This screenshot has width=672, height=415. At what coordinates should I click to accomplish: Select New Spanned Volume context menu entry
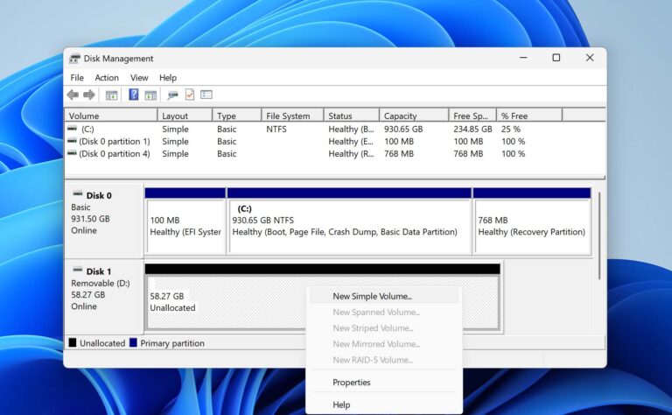(384, 312)
